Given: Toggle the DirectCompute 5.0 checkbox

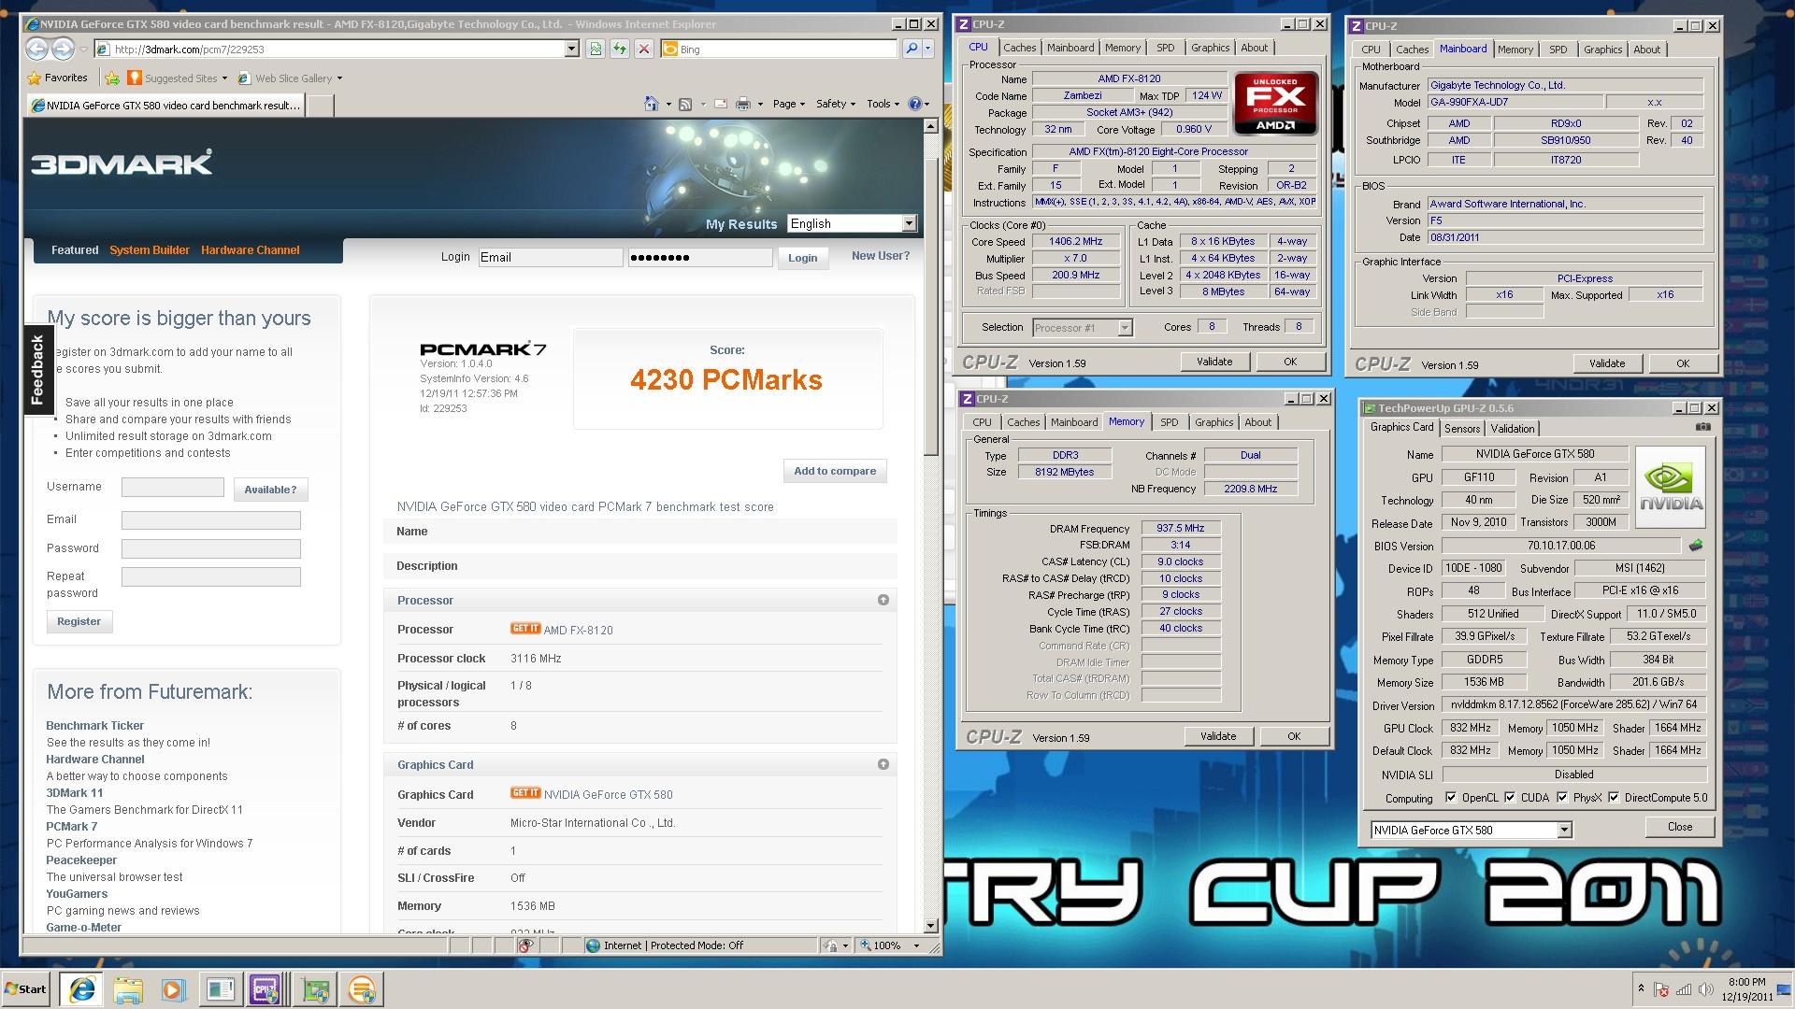Looking at the screenshot, I should point(1614,798).
